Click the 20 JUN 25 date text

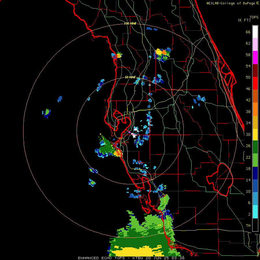(158, 258)
